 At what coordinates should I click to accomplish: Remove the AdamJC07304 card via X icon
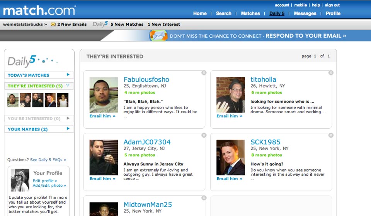coord(204,135)
